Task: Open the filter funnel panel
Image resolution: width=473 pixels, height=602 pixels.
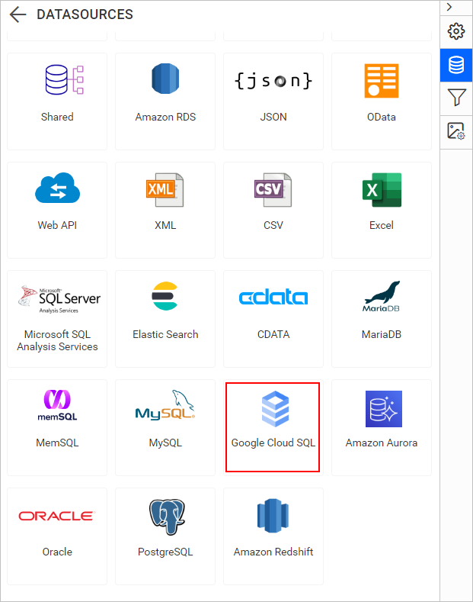Action: click(x=456, y=98)
